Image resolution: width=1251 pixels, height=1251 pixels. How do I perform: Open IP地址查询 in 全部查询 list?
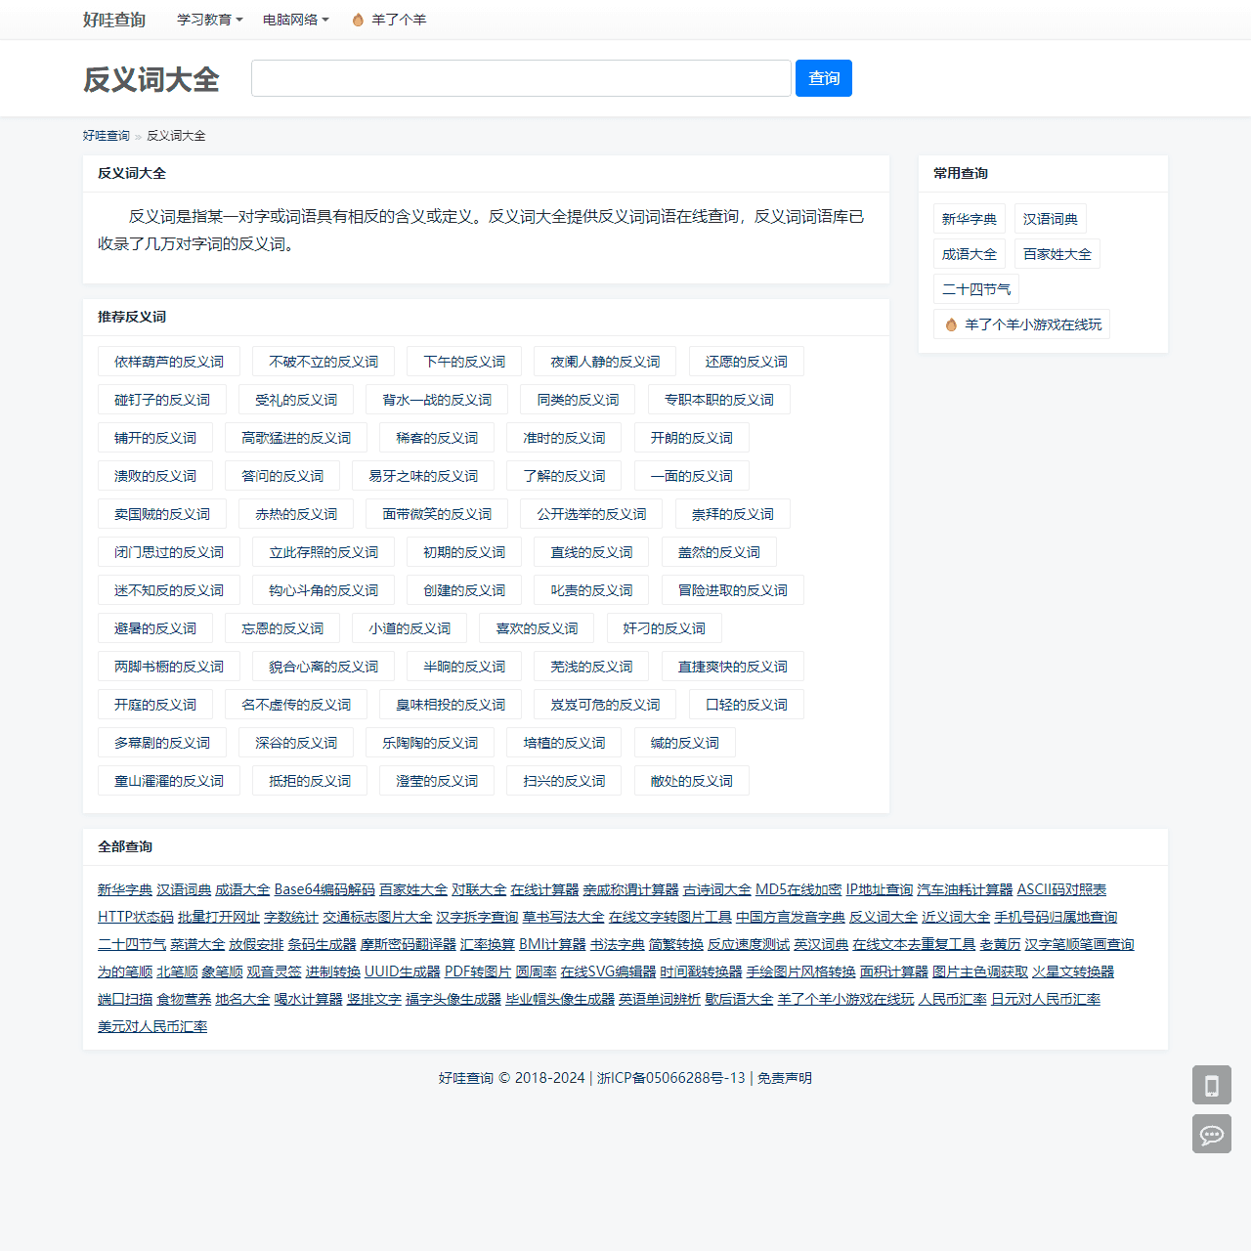(x=880, y=889)
